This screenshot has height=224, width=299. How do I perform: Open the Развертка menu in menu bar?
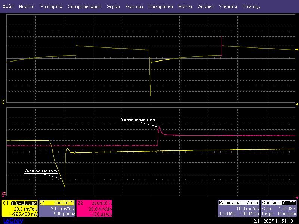(x=51, y=7)
